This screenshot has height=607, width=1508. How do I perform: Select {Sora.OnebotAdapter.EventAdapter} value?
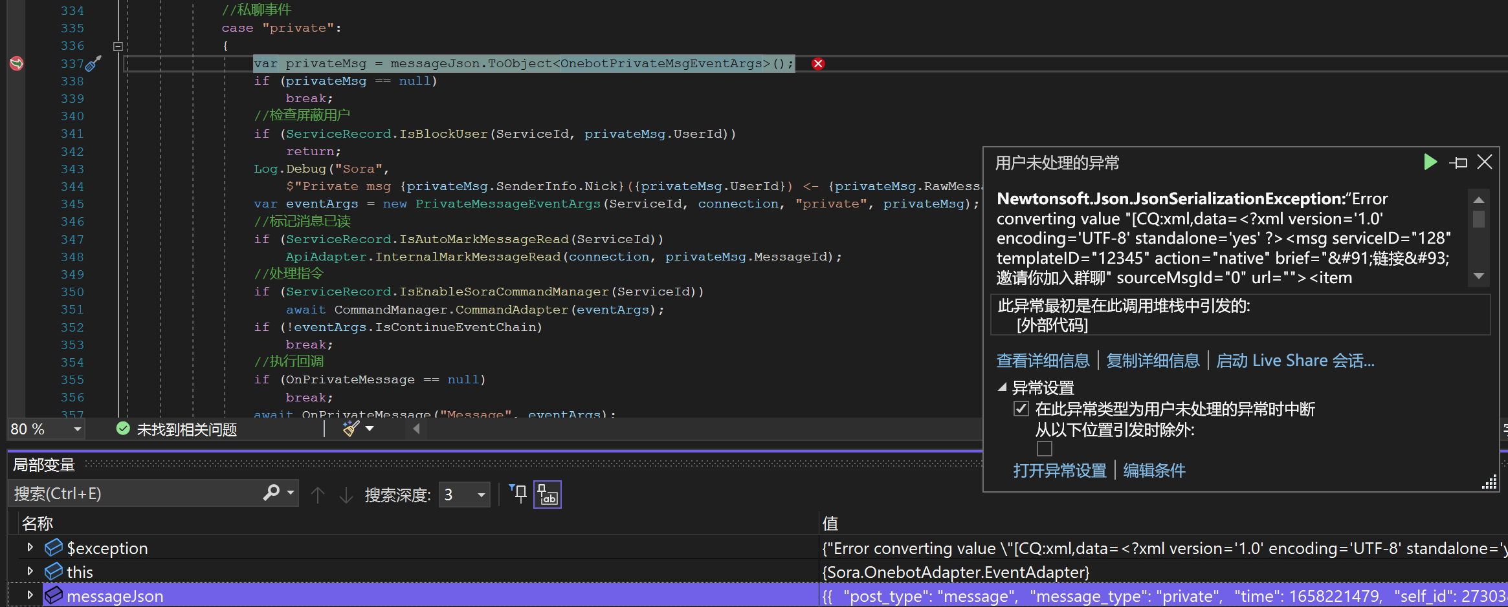(x=956, y=572)
